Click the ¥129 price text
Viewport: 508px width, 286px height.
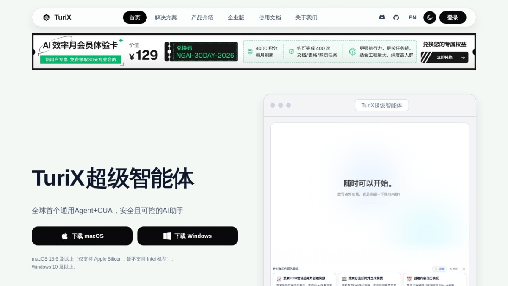[144, 56]
